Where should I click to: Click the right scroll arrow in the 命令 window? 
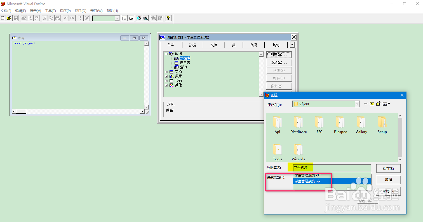pos(142,111)
